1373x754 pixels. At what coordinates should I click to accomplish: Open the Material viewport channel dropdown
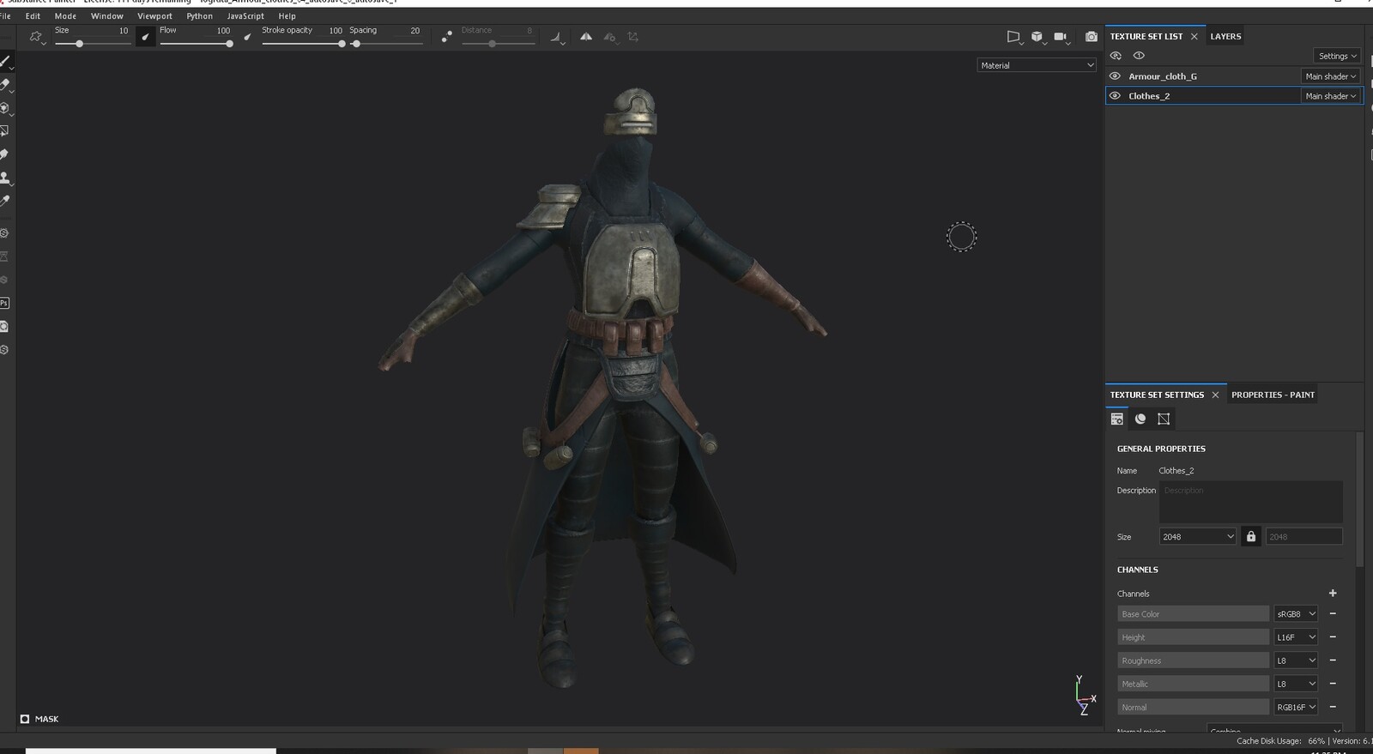pos(1037,65)
